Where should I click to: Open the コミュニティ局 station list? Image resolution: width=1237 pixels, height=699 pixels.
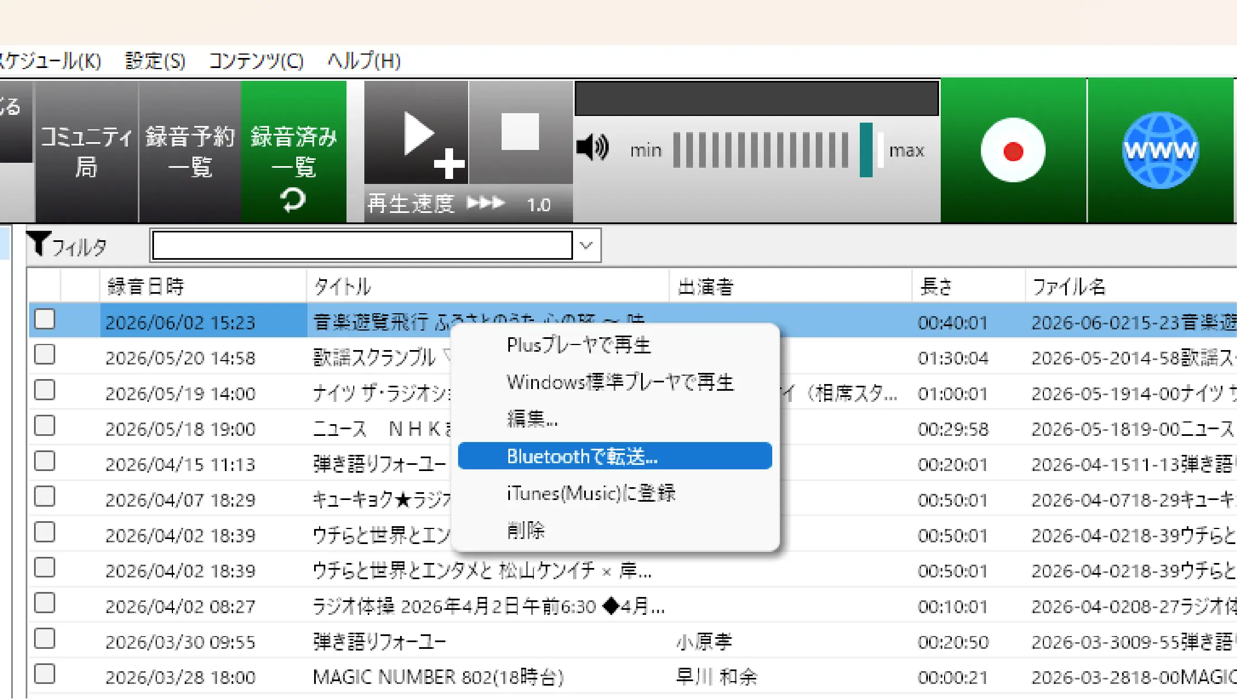click(x=86, y=152)
